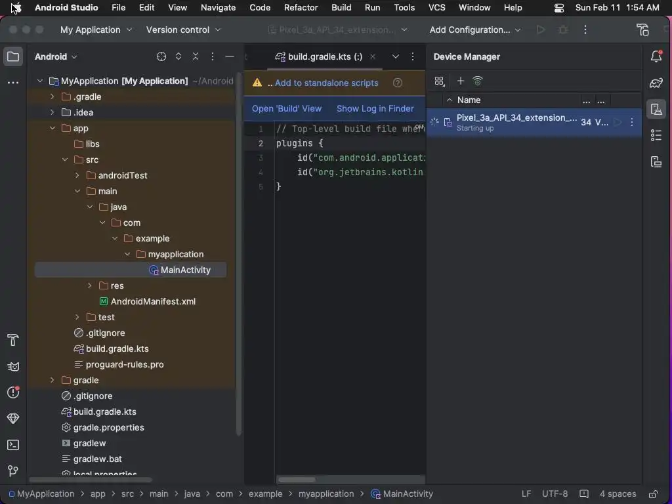Open the Terminal tool window icon
This screenshot has width=672, height=504.
click(13, 445)
